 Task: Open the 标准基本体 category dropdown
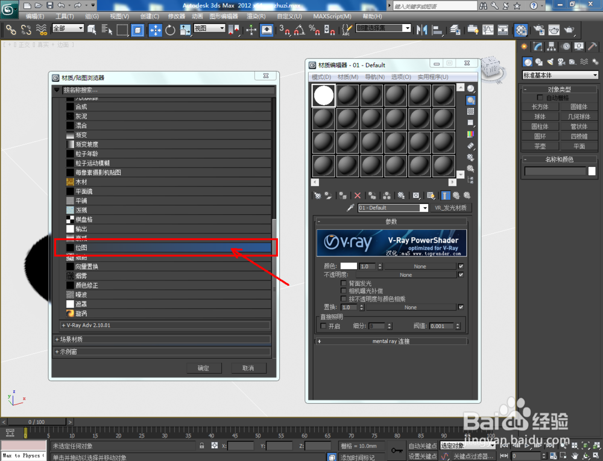560,75
